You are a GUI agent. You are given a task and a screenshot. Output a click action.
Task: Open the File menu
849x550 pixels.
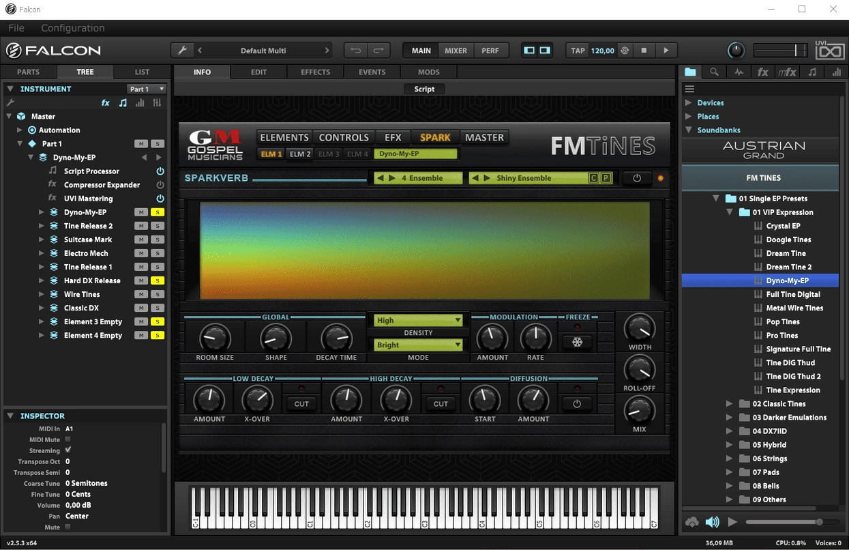pos(16,28)
